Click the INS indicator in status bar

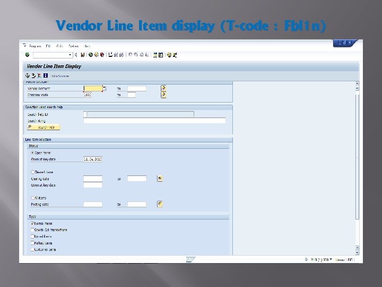tap(350, 260)
